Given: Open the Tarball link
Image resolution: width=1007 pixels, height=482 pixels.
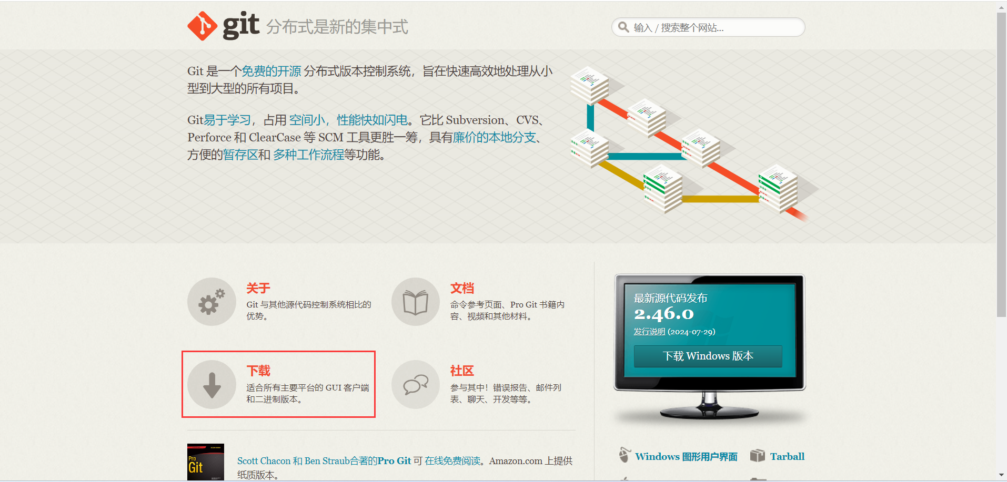Looking at the screenshot, I should click(x=787, y=456).
